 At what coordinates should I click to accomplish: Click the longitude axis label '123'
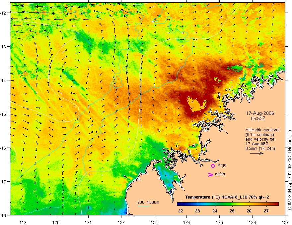[x=154, y=222]
